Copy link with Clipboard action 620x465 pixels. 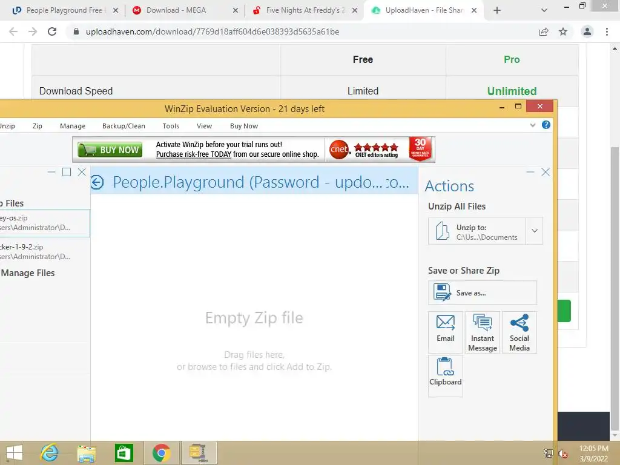445,375
